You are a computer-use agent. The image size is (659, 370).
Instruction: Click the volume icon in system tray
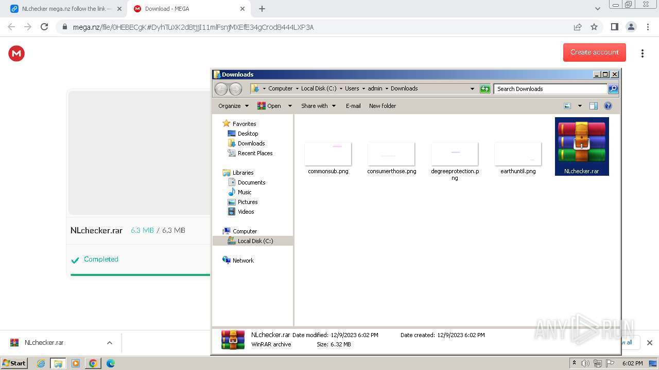tap(585, 363)
